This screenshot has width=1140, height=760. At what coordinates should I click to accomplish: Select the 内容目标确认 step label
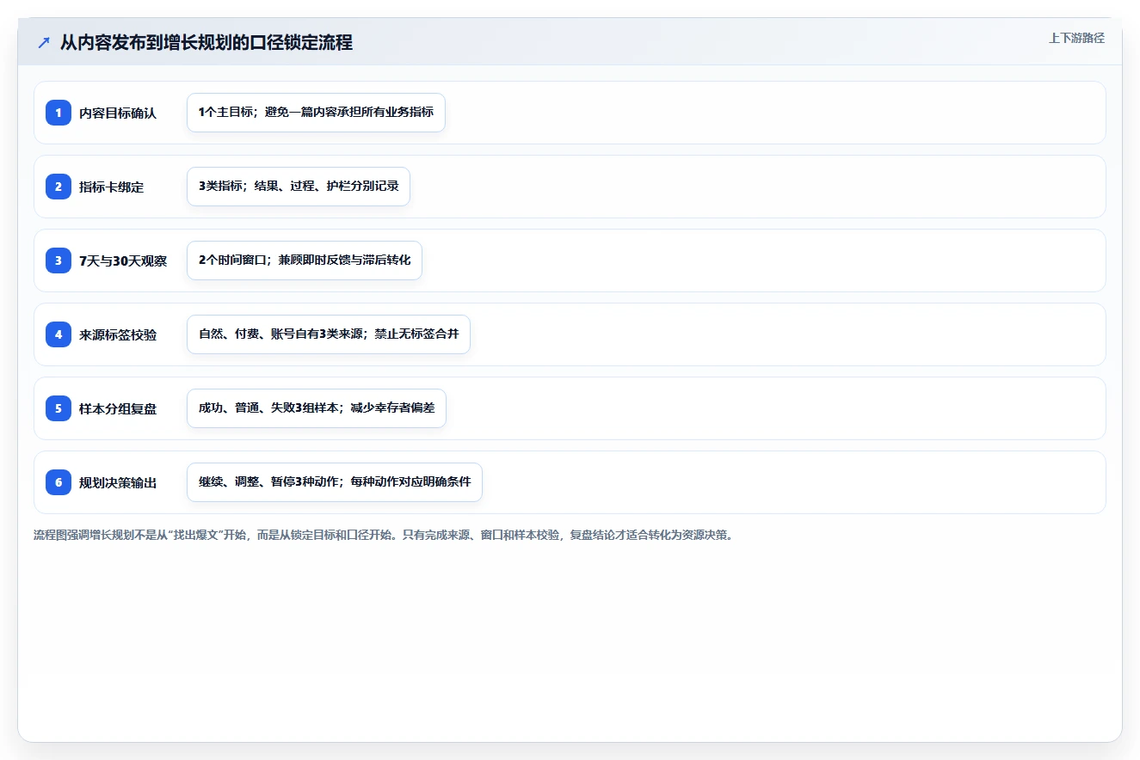pos(118,113)
